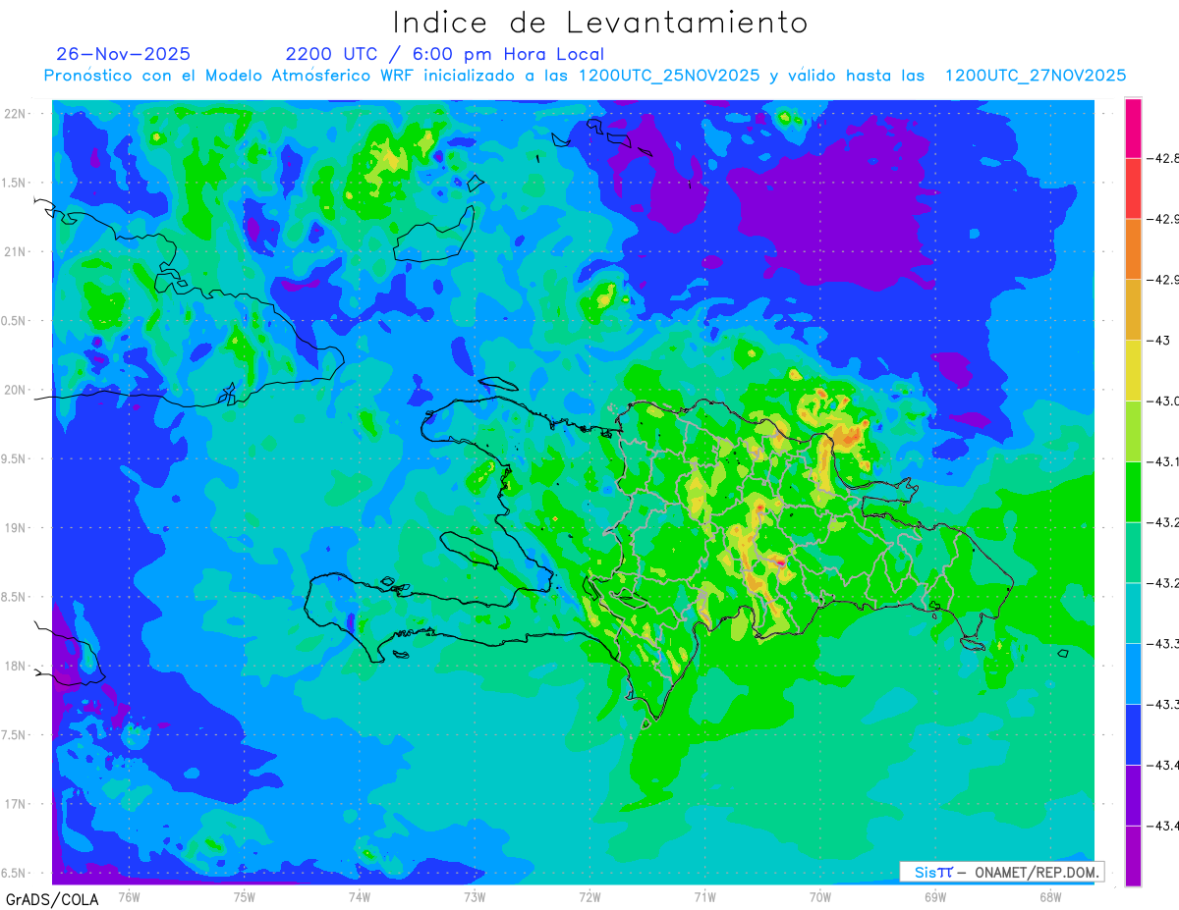Click the '69W' longitude label
The width and height of the screenshot is (1179, 910).
935,896
